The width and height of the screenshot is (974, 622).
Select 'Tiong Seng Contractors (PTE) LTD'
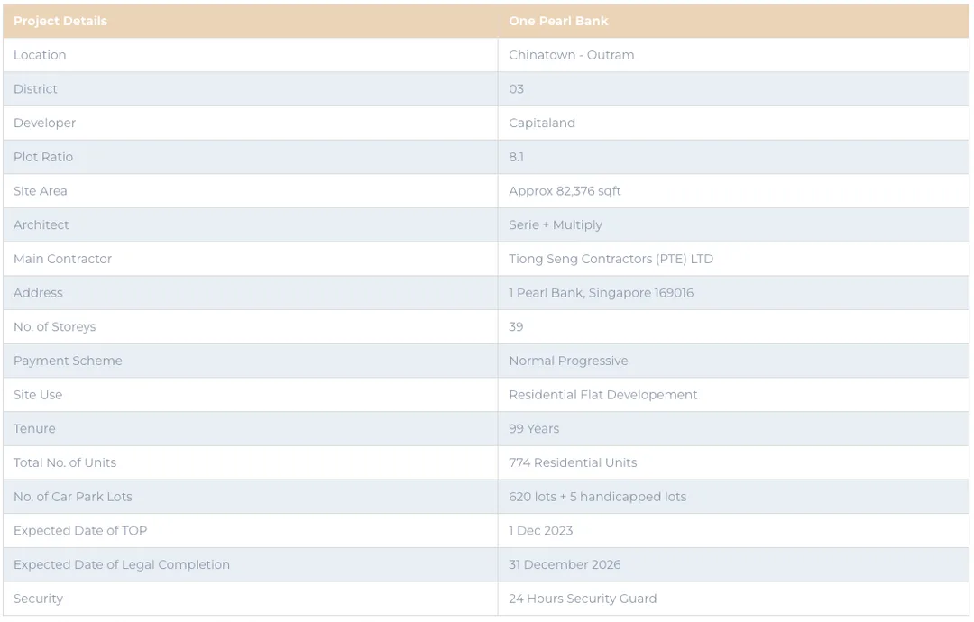pos(611,259)
